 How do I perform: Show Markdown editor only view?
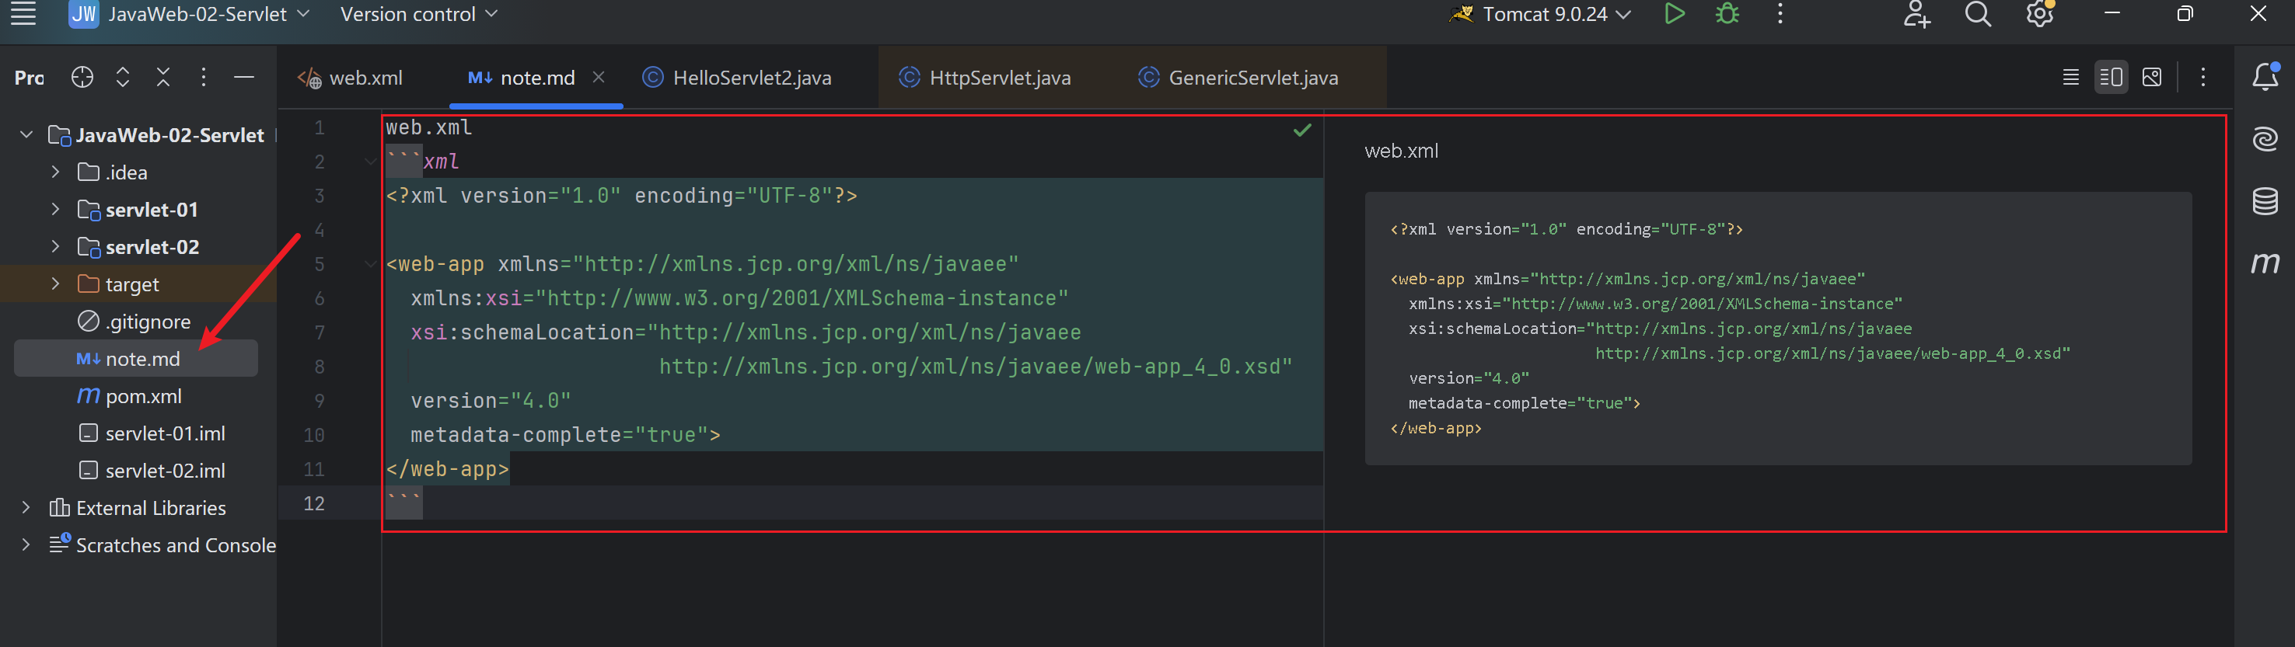2070,78
